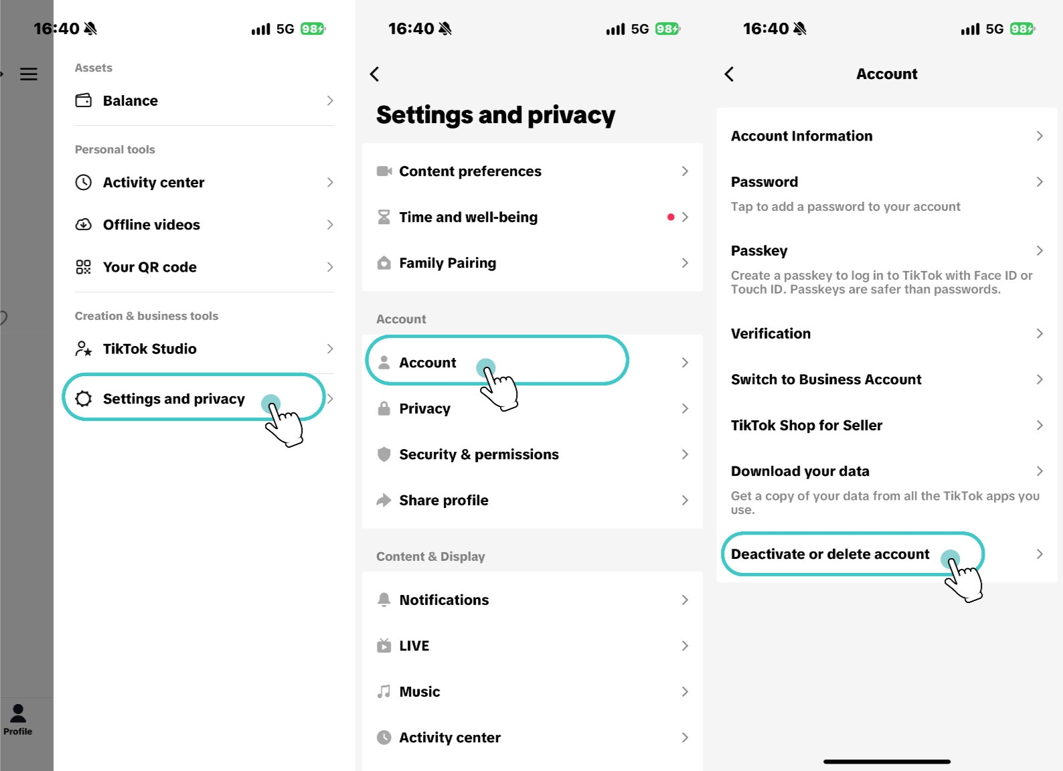This screenshot has width=1063, height=771.
Task: Open Download your data option
Action: pos(887,489)
